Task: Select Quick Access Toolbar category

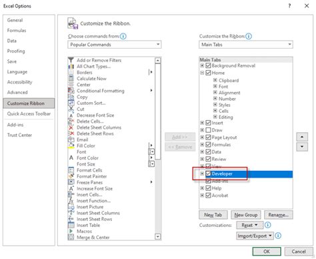Action: pos(29,113)
